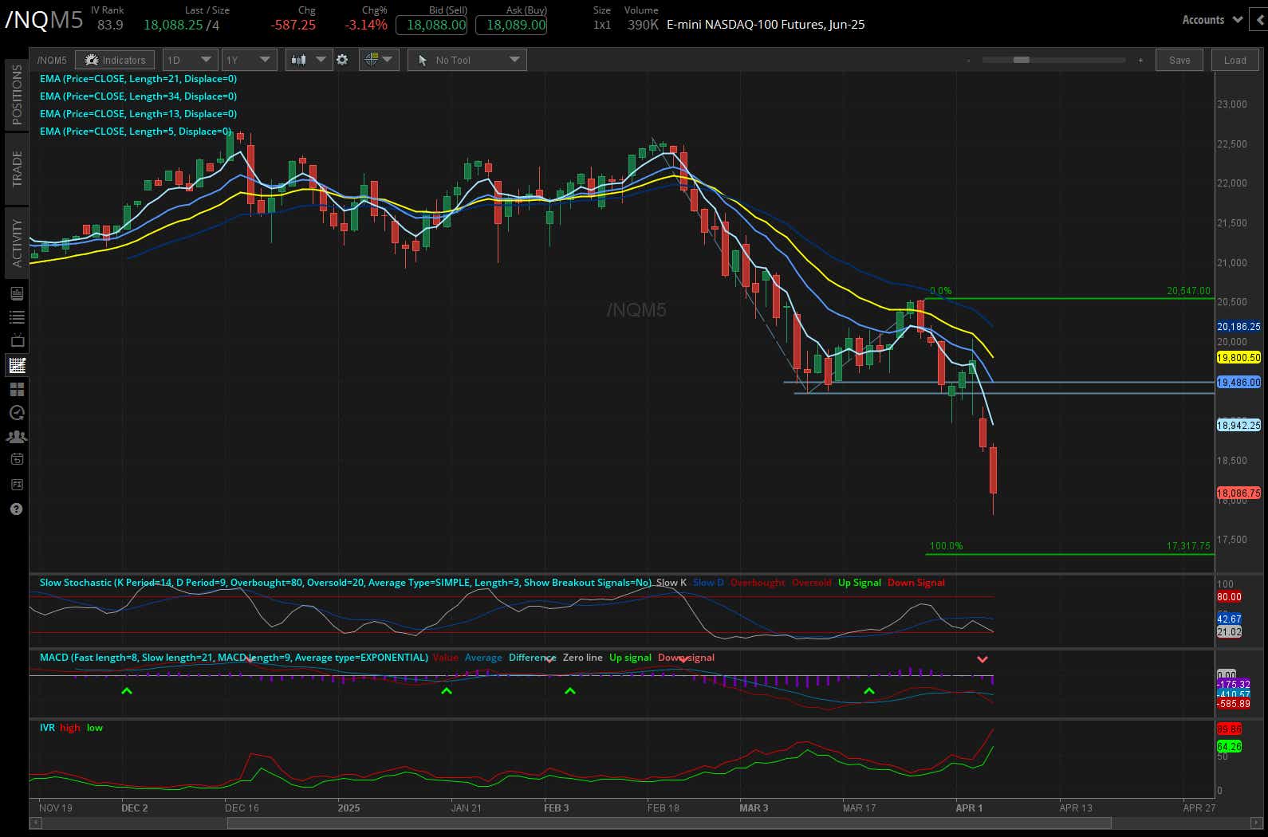Click the 20,547.00 Fibonacci 0.0% level label
The height and width of the screenshot is (837, 1268).
point(1188,291)
